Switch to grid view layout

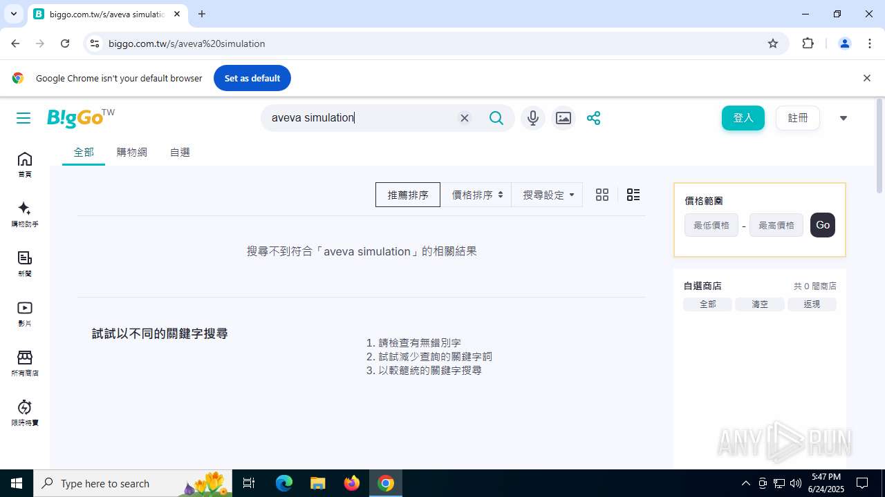point(602,195)
